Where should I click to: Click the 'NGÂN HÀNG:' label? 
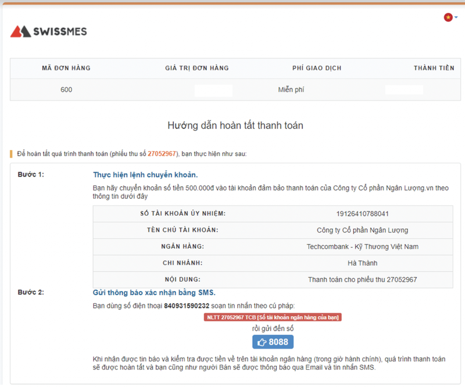183,246
